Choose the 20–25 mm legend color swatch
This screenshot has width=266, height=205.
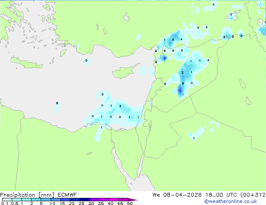coord(75,200)
